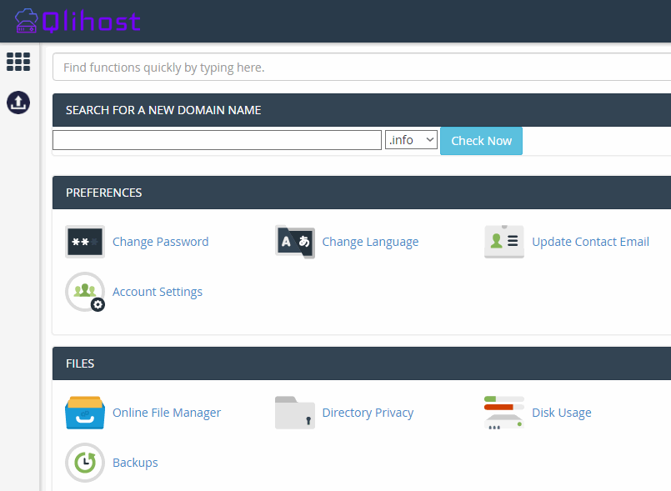Screen dimensions: 671x491
Task: Open the Update Contact Email link
Action: (590, 242)
